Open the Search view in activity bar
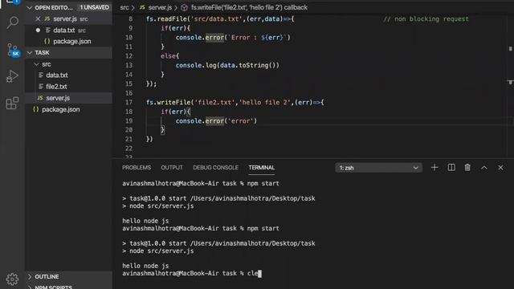 click(13, 22)
